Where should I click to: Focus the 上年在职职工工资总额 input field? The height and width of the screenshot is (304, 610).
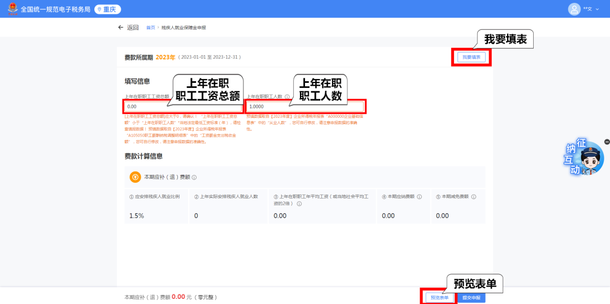pos(184,106)
